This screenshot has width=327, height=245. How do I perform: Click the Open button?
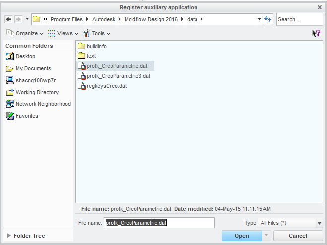(242, 236)
